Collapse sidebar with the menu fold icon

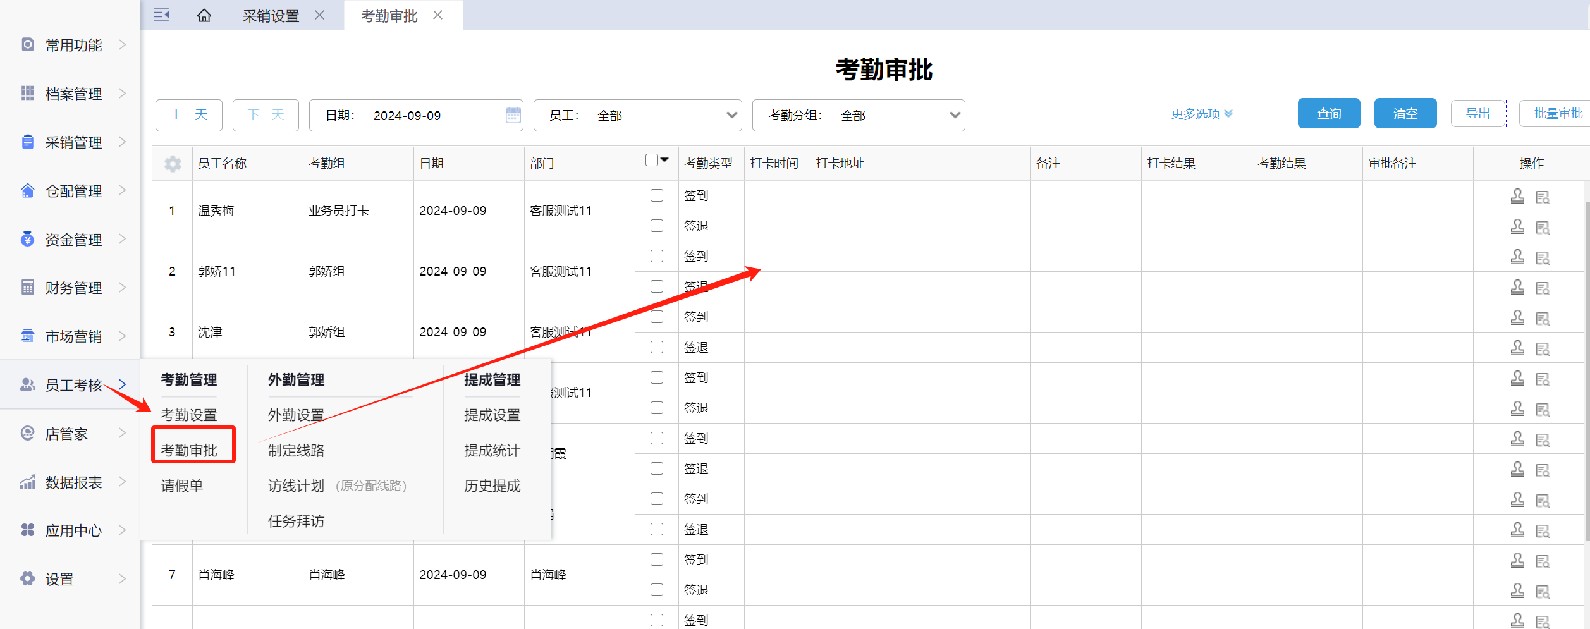tap(161, 15)
